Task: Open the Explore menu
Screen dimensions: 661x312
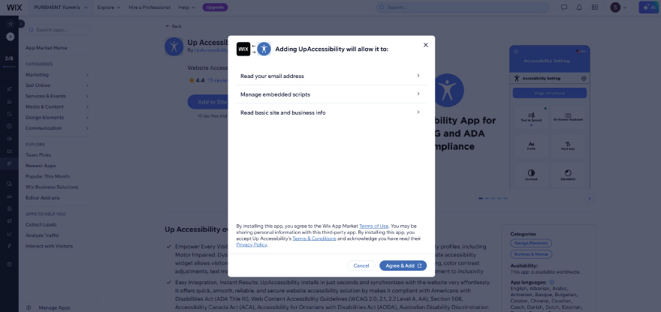Action: 109,7
